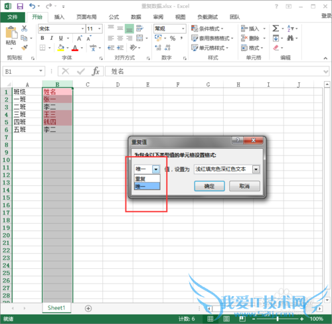The image size is (332, 324).
Task: Switch to Page Layout view
Action: coord(226,319)
